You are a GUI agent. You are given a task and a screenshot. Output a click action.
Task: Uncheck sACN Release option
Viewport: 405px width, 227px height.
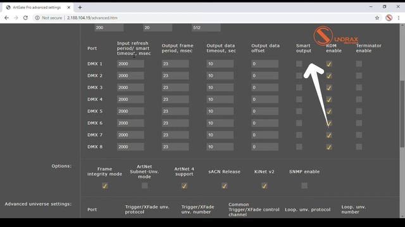(x=224, y=185)
